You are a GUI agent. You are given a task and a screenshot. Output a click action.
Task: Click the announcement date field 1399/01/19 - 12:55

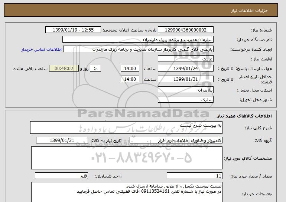tap(73, 30)
